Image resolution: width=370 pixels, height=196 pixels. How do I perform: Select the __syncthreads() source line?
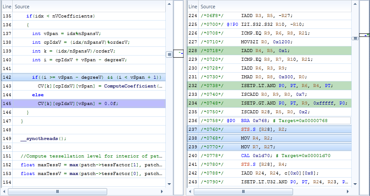pyautogui.click(x=44, y=139)
